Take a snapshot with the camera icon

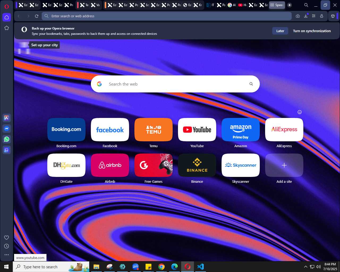pos(298,16)
